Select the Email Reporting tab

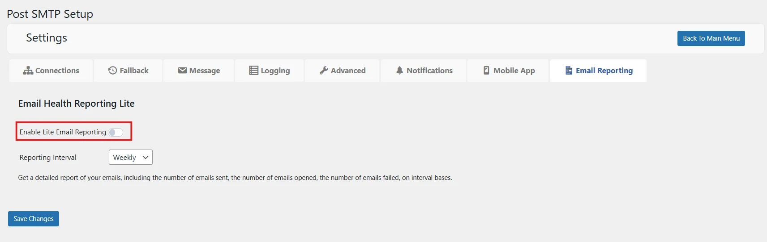(x=599, y=71)
